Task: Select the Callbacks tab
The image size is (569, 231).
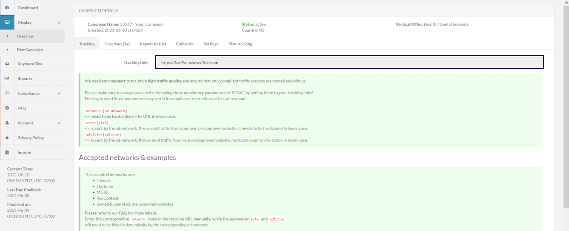Action: pos(185,44)
